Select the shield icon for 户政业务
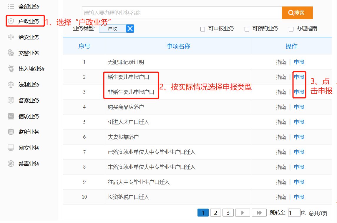The image size is (337, 223). [x=11, y=21]
